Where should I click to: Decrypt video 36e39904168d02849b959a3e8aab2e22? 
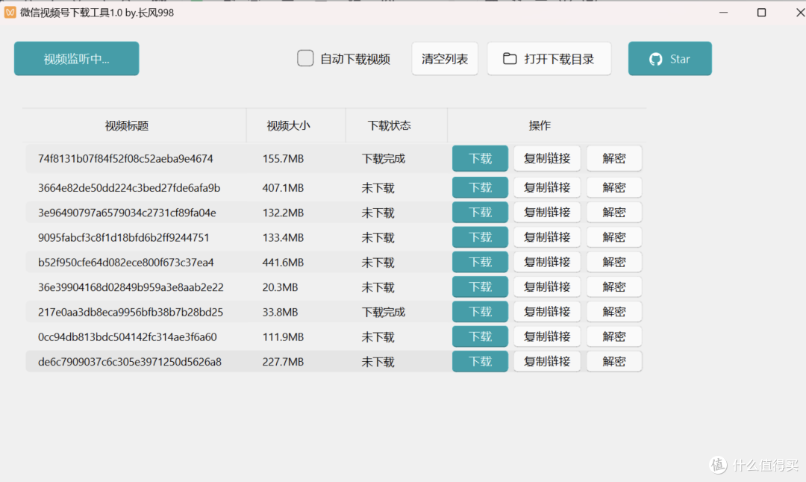click(613, 287)
